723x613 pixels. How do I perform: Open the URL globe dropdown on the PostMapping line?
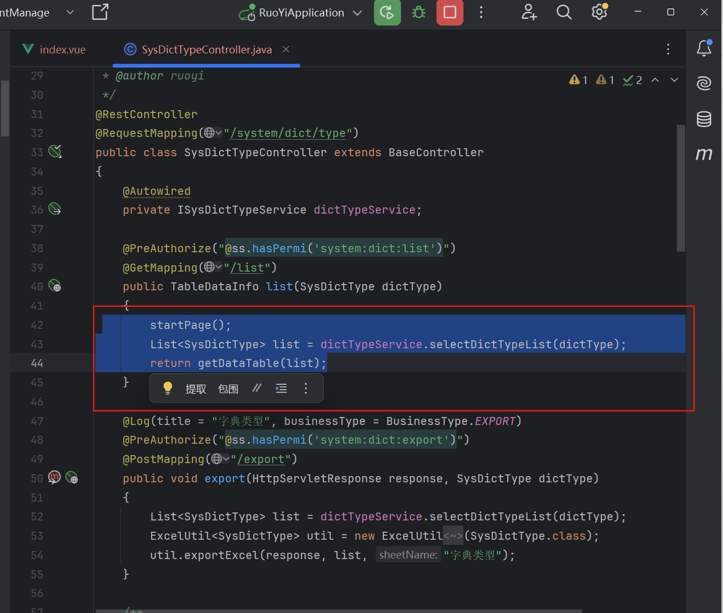tap(220, 458)
